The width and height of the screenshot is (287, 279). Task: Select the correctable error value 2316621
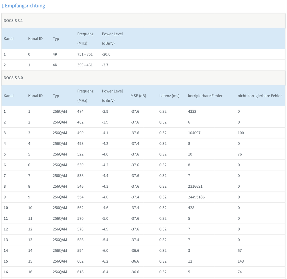coord(195,186)
